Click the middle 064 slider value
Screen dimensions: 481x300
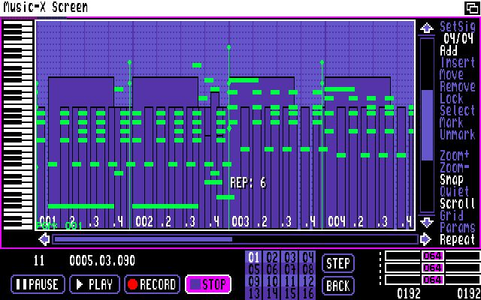pos(432,268)
